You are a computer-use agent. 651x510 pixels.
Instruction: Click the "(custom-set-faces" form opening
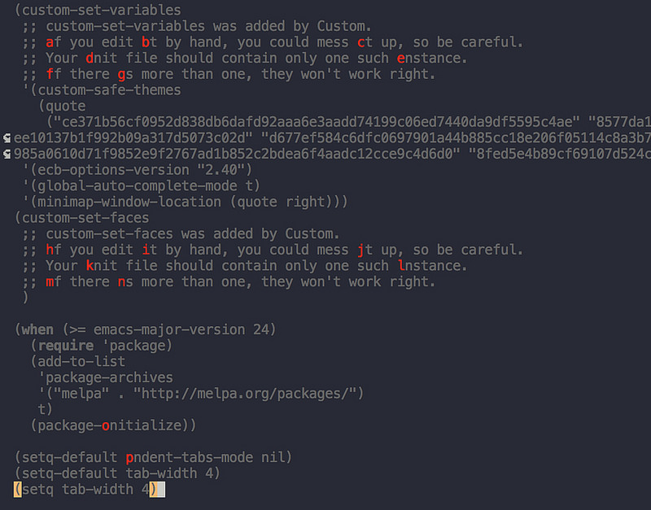[x=81, y=217]
